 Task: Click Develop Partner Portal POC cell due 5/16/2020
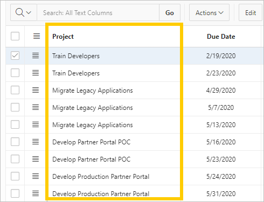pyautogui.click(x=114, y=142)
